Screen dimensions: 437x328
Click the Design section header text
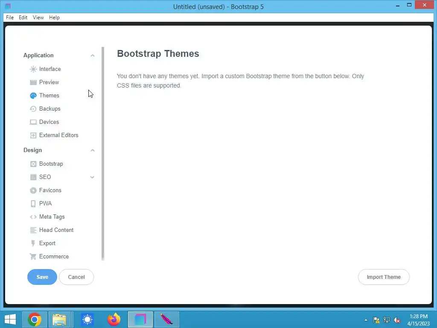pos(32,150)
